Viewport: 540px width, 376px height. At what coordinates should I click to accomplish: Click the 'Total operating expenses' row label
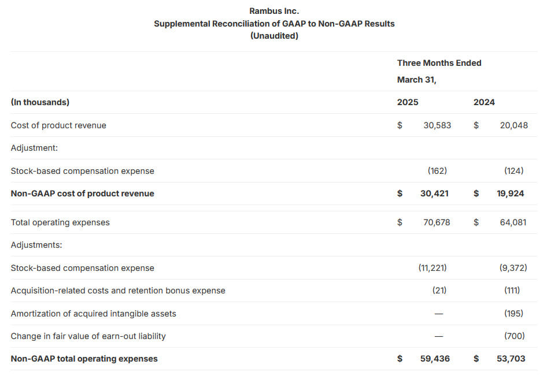[60, 222]
